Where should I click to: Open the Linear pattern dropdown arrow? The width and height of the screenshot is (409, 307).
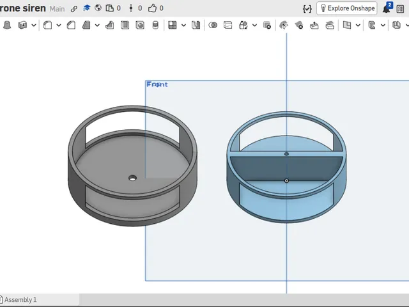(x=183, y=26)
